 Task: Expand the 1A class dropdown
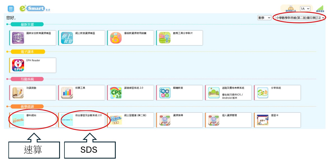[x=305, y=9]
